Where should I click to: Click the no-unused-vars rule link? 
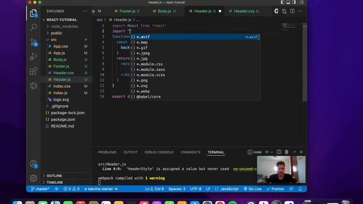click(245, 169)
